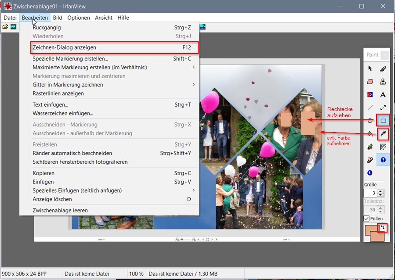The image size is (395, 280).
Task: Swap foreground and background colors
Action: click(x=382, y=227)
